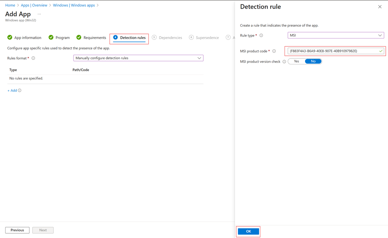Open the Rule type MSI dropdown
This screenshot has height=238, width=388.
336,35
